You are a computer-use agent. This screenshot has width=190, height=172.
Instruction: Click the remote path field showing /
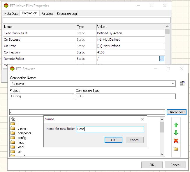[87, 112]
